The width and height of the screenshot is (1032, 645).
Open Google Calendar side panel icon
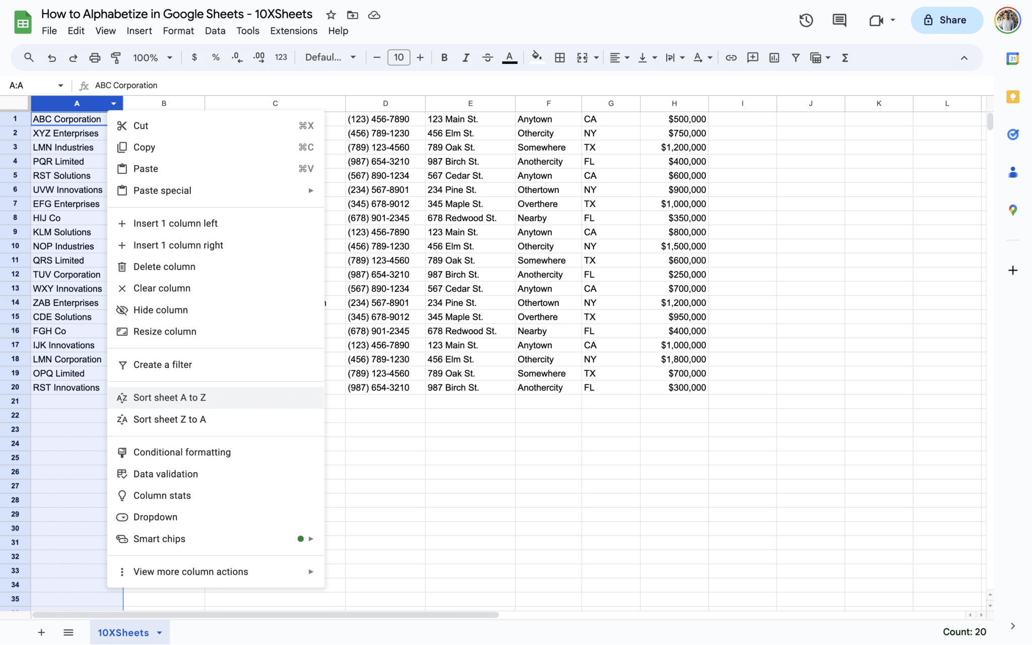(1012, 58)
